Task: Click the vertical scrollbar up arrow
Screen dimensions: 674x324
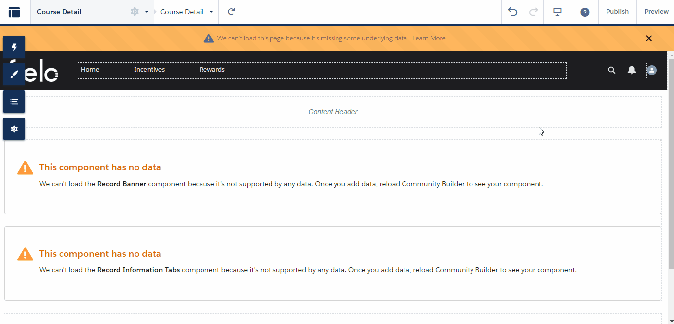Action: pos(671,55)
